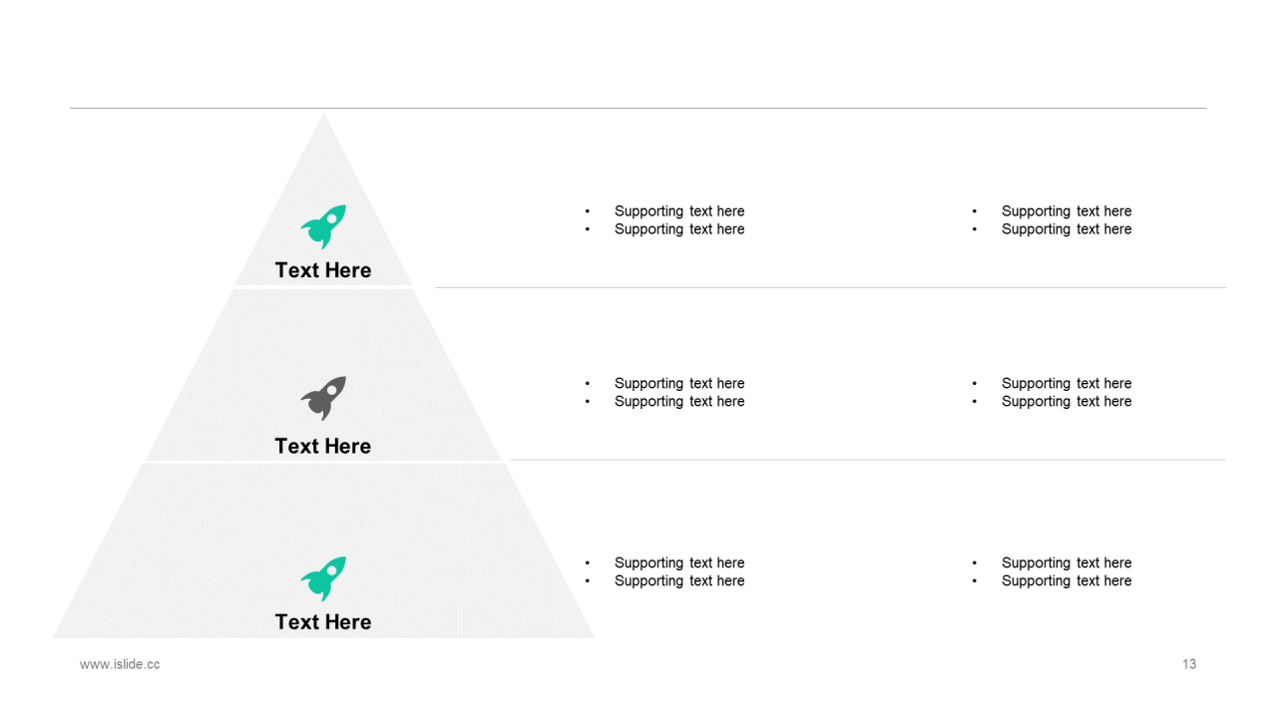Click "Text Here" label in the middle pyramid tier
The width and height of the screenshot is (1277, 718).
323,446
